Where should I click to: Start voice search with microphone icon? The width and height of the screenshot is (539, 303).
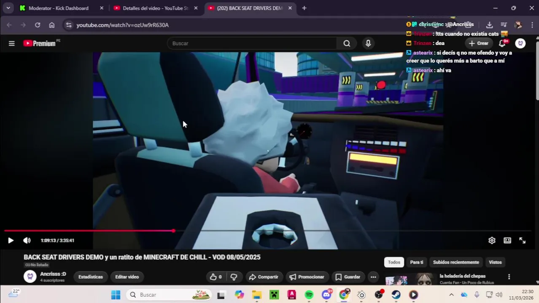click(368, 43)
